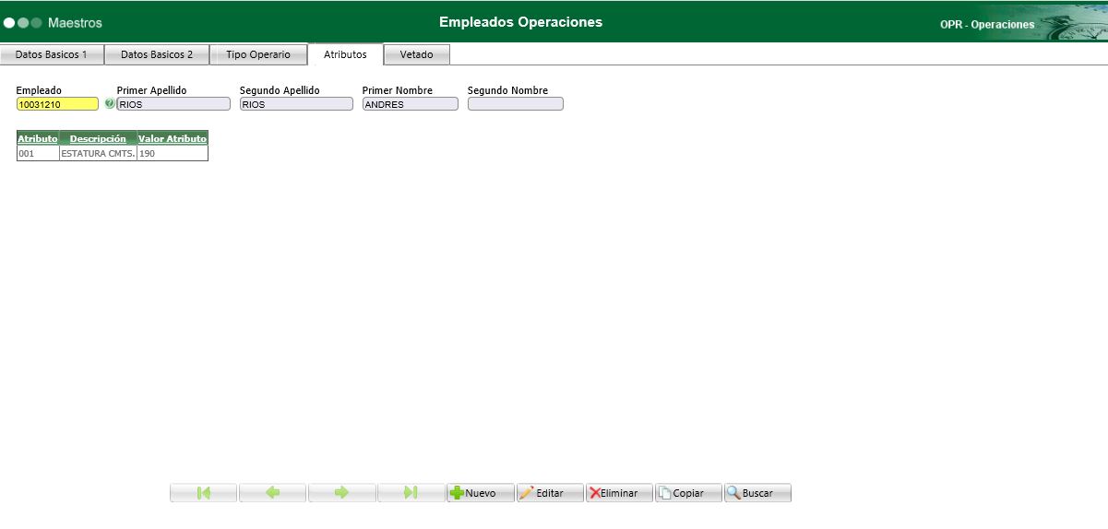Image resolution: width=1108 pixels, height=529 pixels.
Task: Open search with Buscar button
Action: coord(757,493)
